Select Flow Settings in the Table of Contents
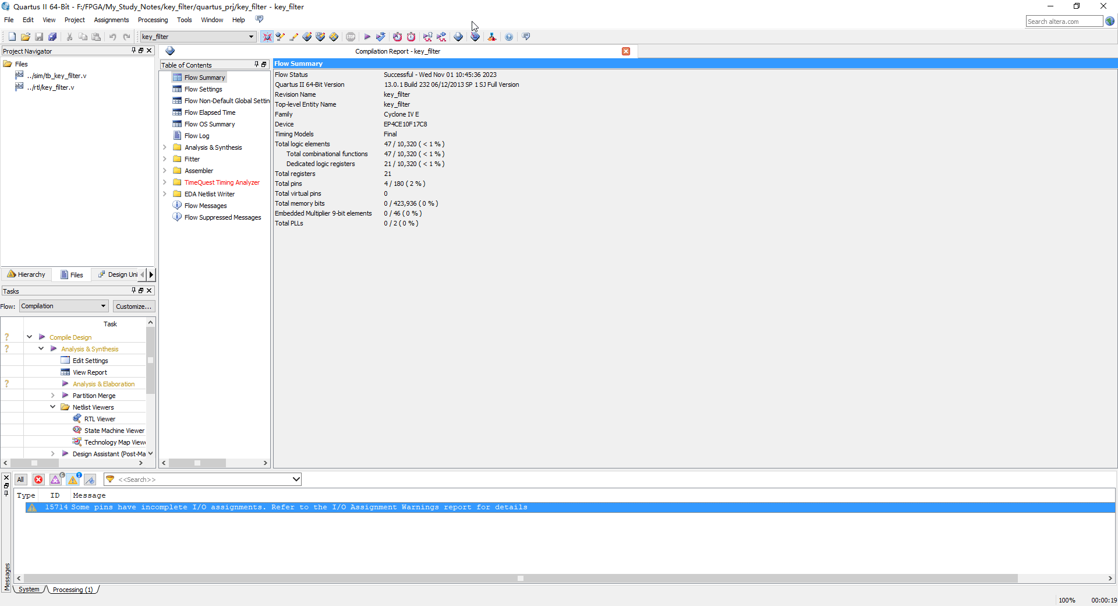1118x606 pixels. [203, 89]
